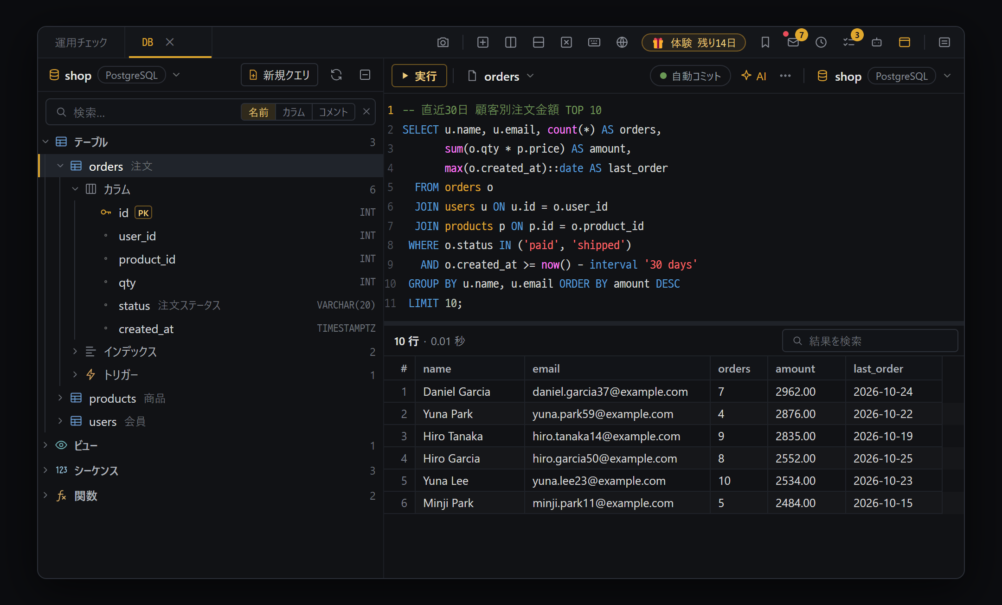Create a new query with 新規クエリ
1002x605 pixels.
click(279, 75)
